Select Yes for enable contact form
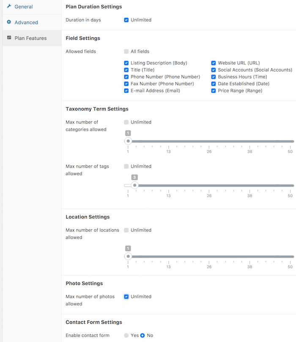Viewport: 296px width, 342px height. (126, 336)
